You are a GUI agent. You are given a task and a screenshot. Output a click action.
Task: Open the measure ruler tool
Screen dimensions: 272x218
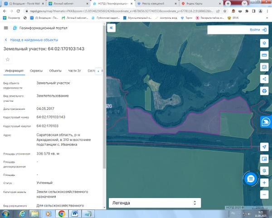pyautogui.click(x=264, y=55)
